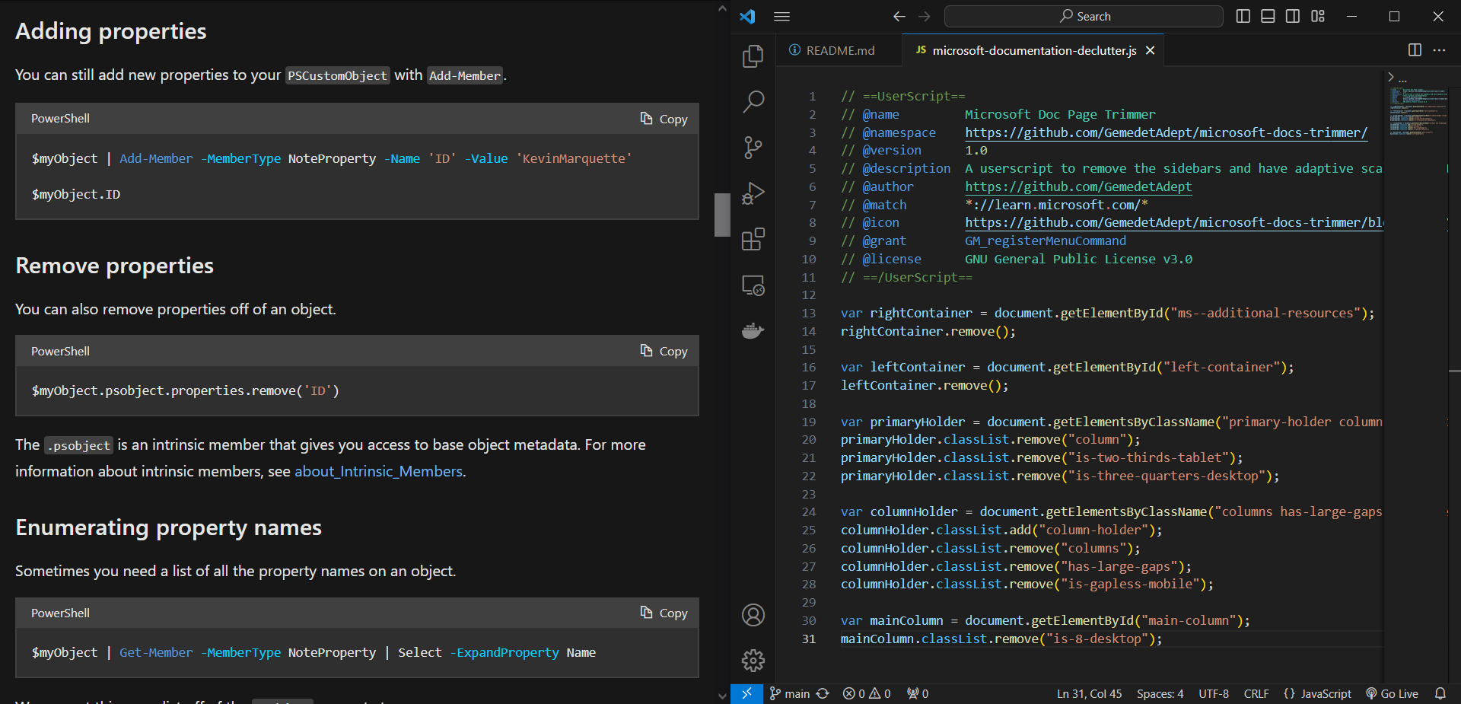Go to line via Ln 31, Col 45

click(x=1089, y=693)
